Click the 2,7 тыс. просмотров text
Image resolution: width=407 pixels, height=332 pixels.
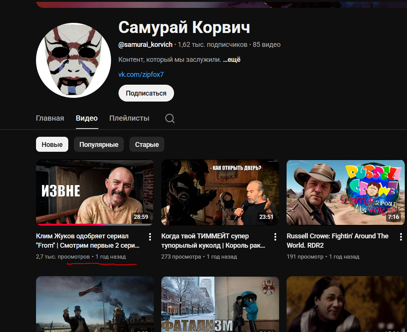[63, 257]
